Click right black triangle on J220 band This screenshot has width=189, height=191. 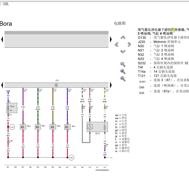tap(111, 85)
